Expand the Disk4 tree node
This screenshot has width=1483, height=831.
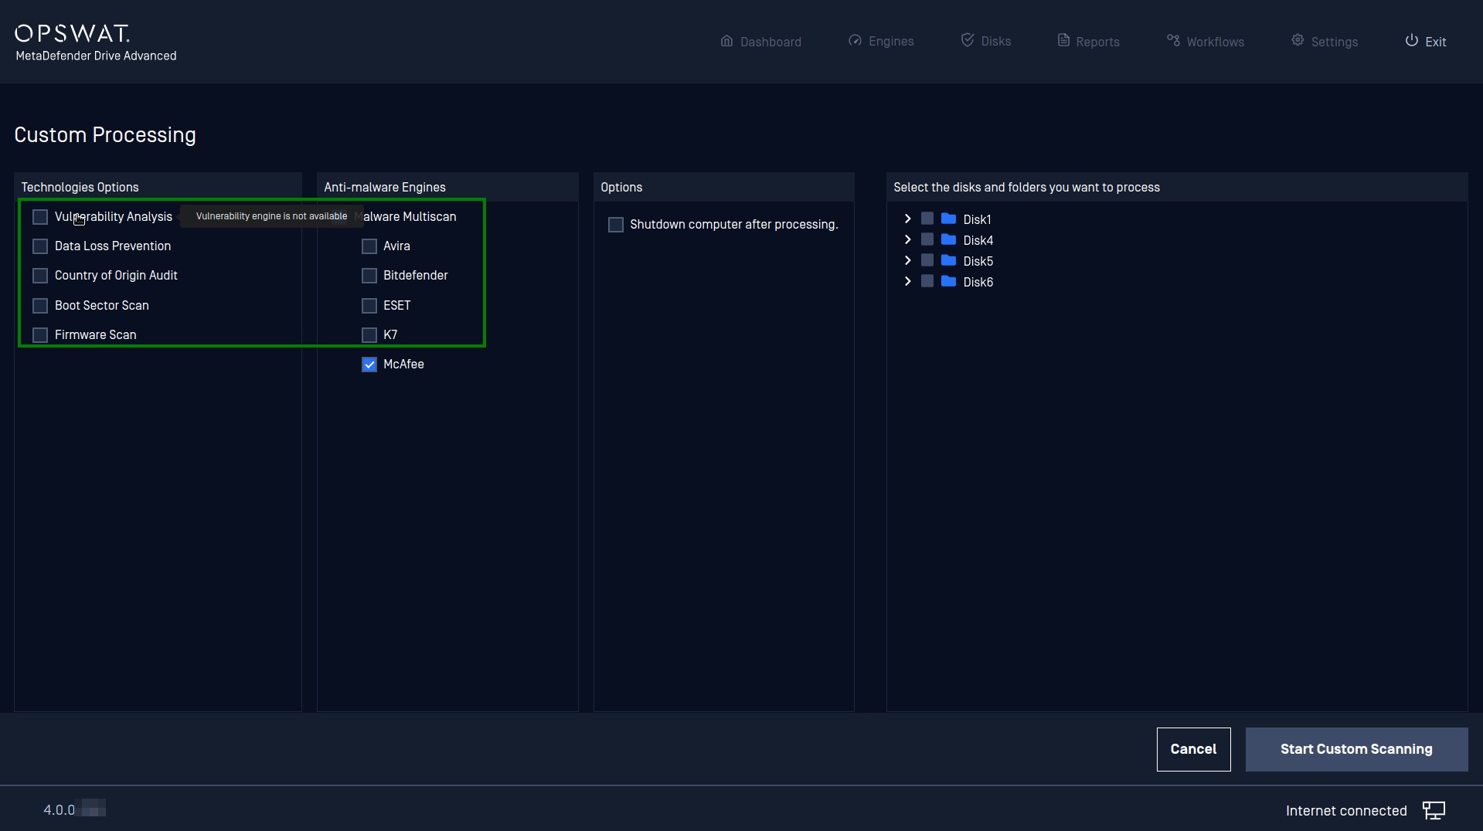coord(908,239)
